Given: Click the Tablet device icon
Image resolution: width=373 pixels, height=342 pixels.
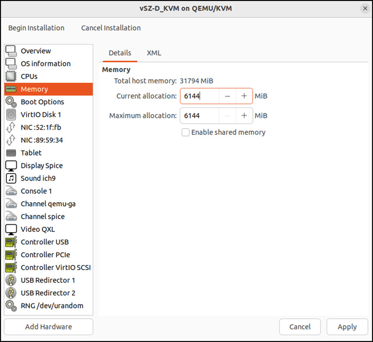Looking at the screenshot, I should [11, 153].
